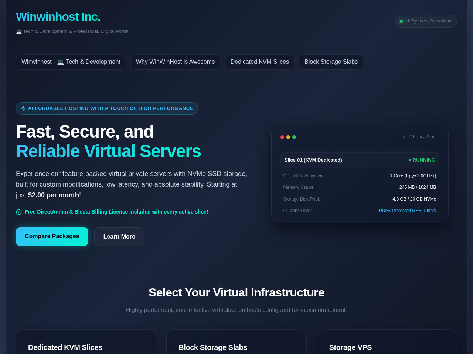This screenshot has height=354, width=473.
Task: Go to Block Storage Slabs nav item
Action: coord(331,62)
